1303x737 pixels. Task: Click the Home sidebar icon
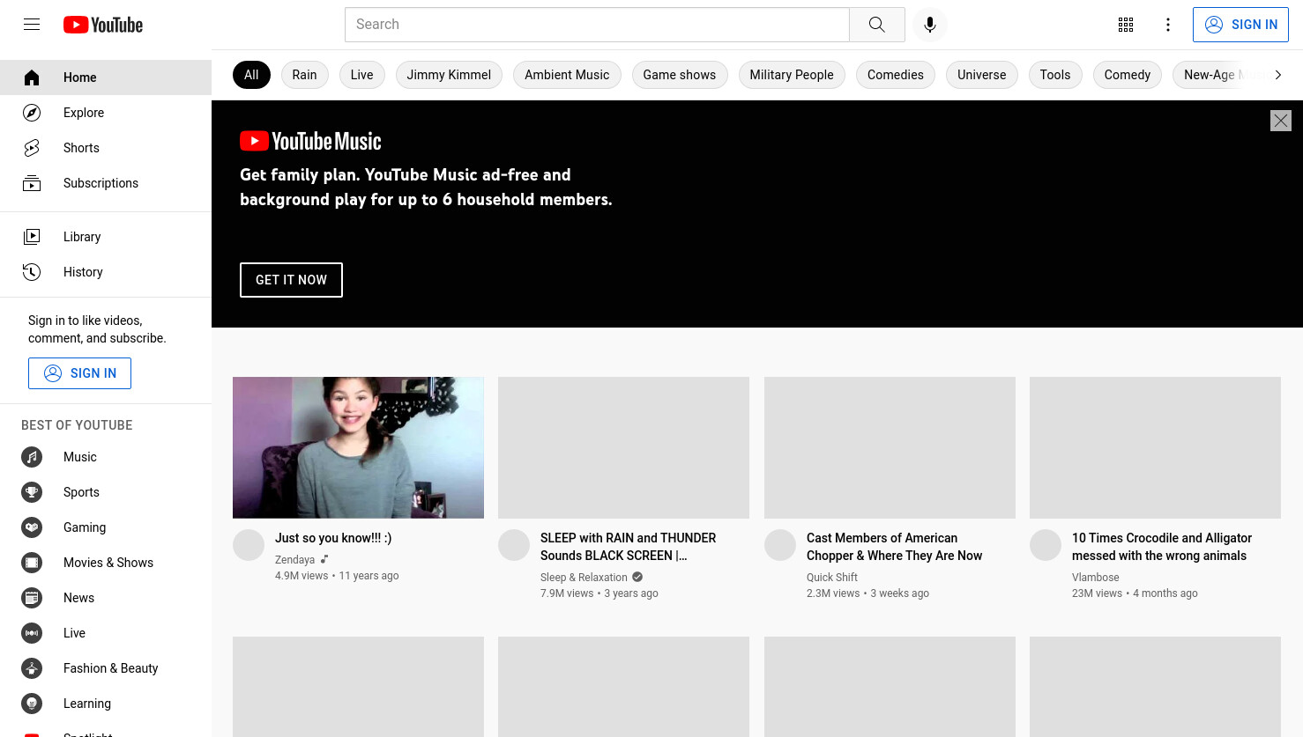(32, 77)
